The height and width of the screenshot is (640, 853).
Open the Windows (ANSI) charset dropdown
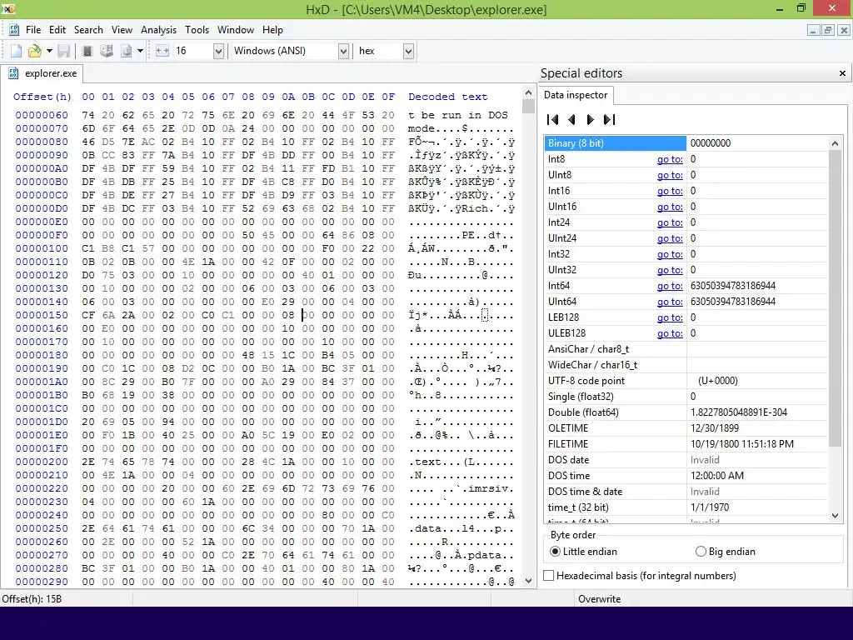coord(343,51)
